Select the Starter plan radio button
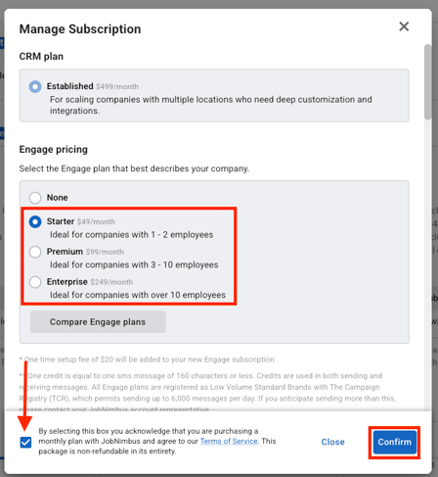This screenshot has height=477, width=438. click(x=35, y=221)
